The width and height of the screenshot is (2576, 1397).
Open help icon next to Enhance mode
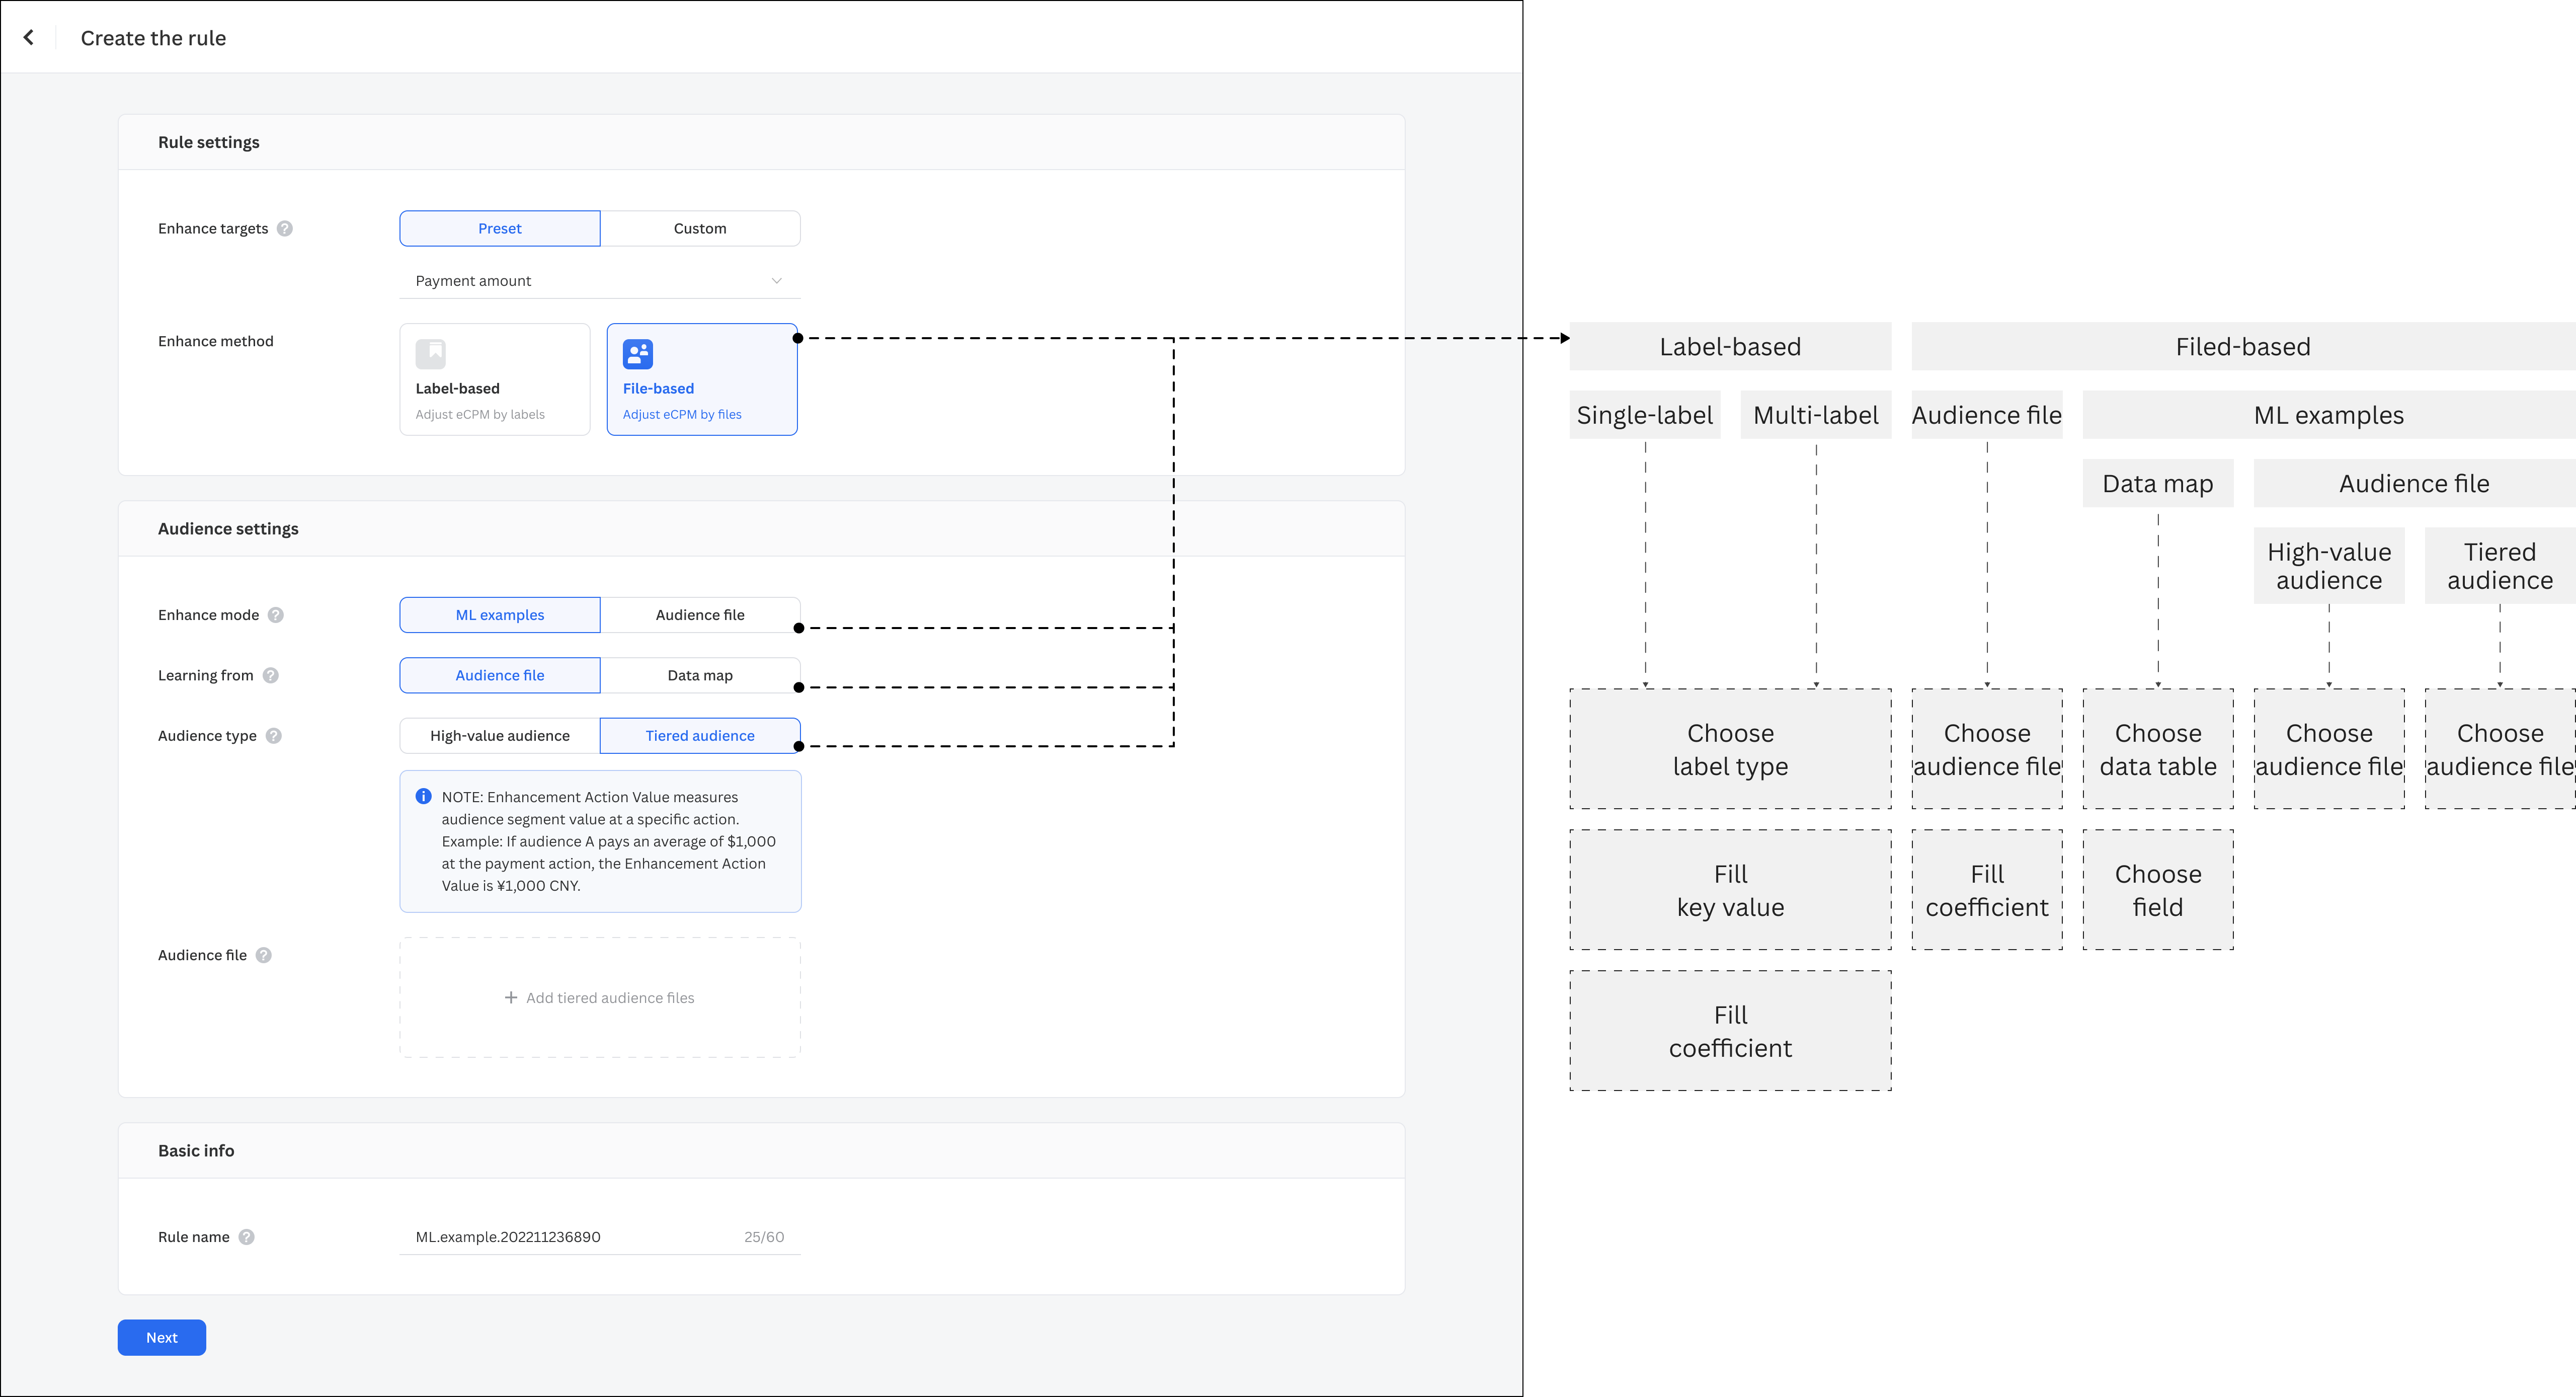coord(276,615)
